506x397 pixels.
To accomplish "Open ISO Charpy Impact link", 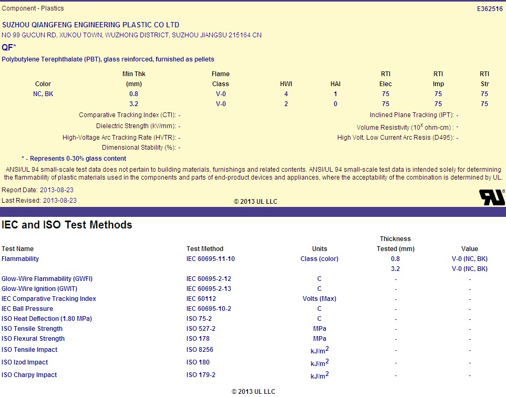I will [29, 375].
